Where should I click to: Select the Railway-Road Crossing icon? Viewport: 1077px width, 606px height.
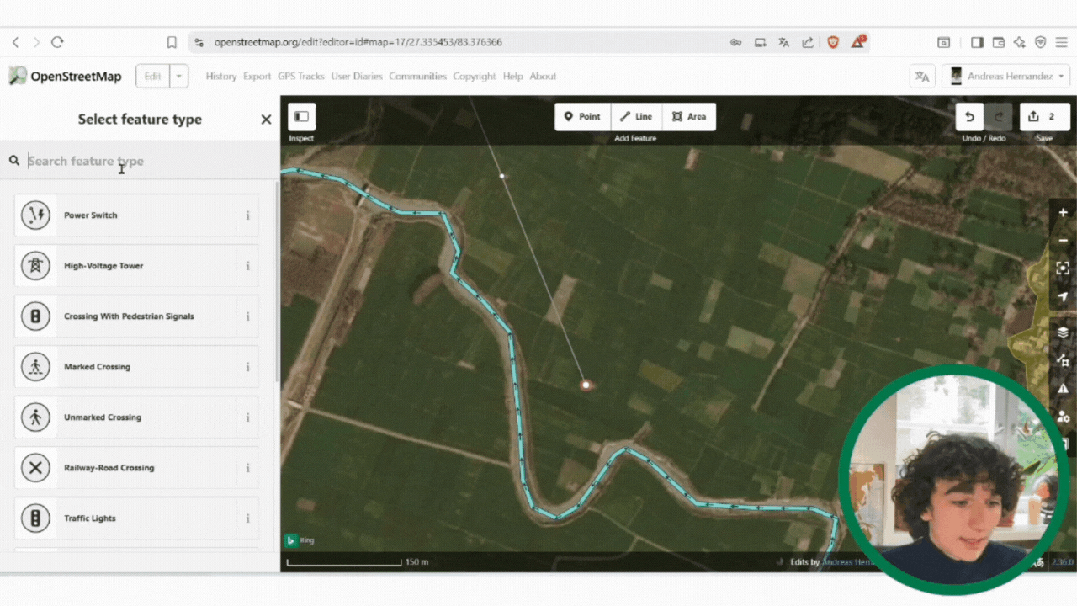tap(35, 468)
